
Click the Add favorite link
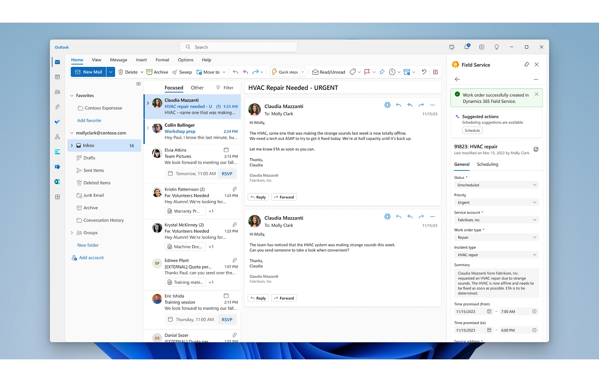point(89,120)
